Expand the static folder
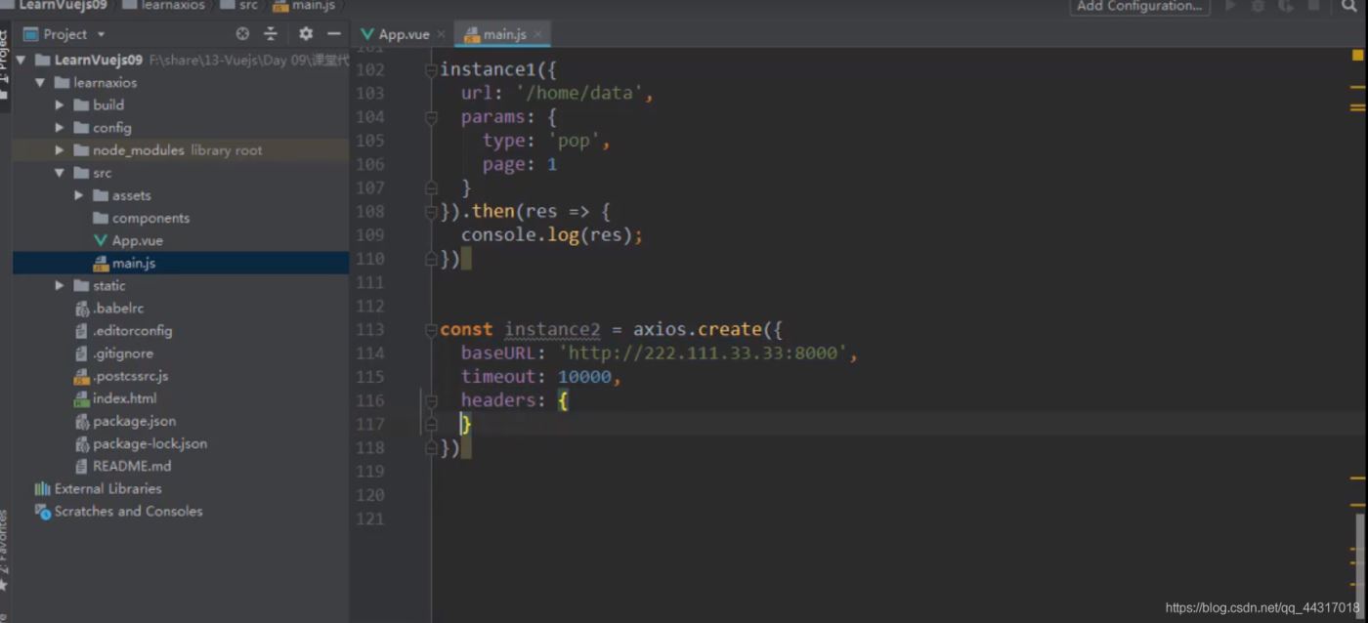The height and width of the screenshot is (623, 1368). (x=60, y=286)
